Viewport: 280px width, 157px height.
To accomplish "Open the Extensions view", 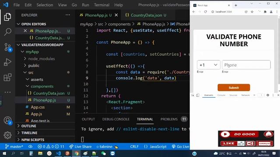I will [7, 77].
